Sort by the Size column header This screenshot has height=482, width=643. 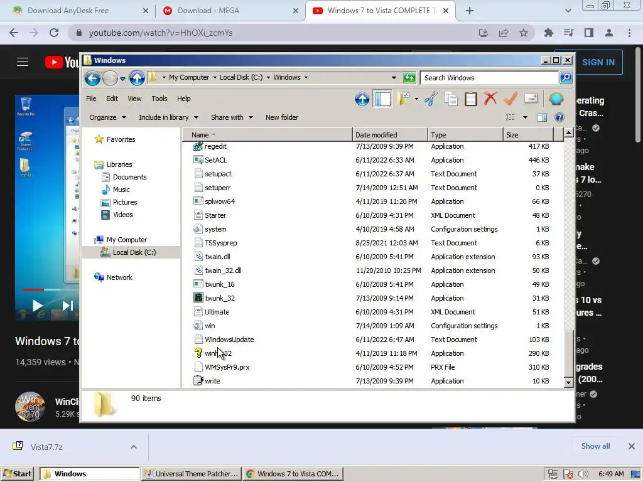[528, 135]
